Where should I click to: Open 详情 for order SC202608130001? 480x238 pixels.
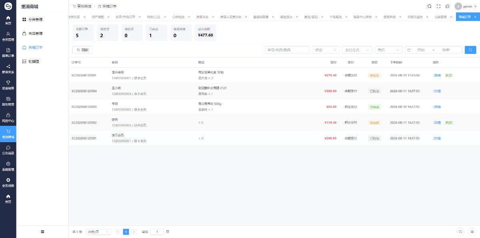[437, 75]
